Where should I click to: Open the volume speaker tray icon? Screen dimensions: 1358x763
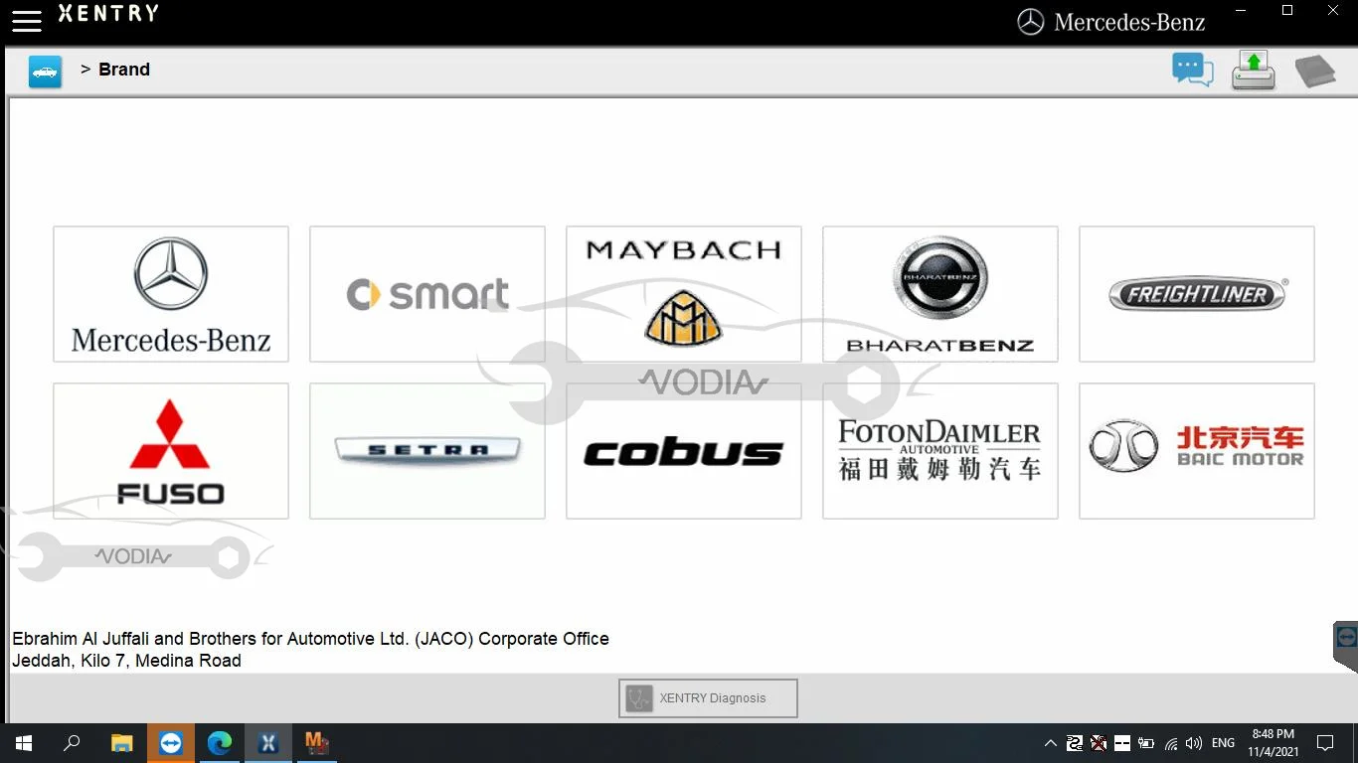click(1194, 743)
